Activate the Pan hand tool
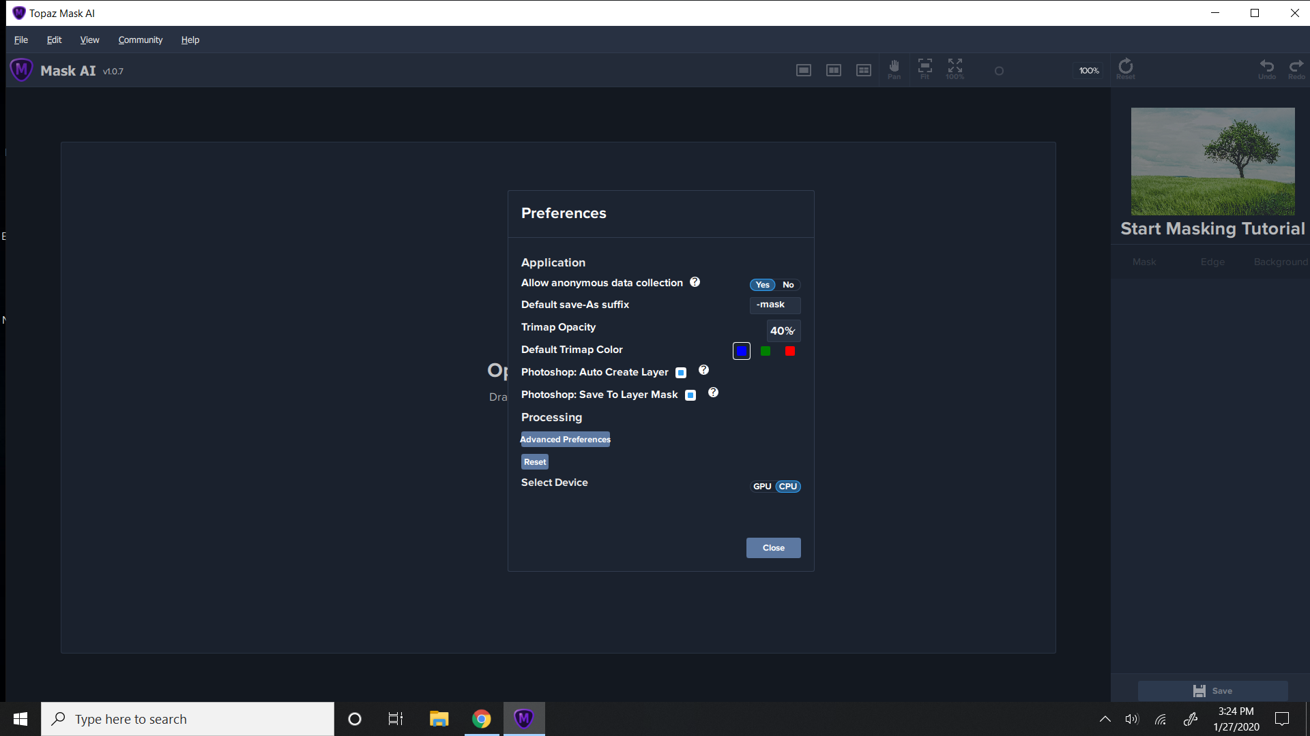Image resolution: width=1310 pixels, height=736 pixels. coord(894,68)
